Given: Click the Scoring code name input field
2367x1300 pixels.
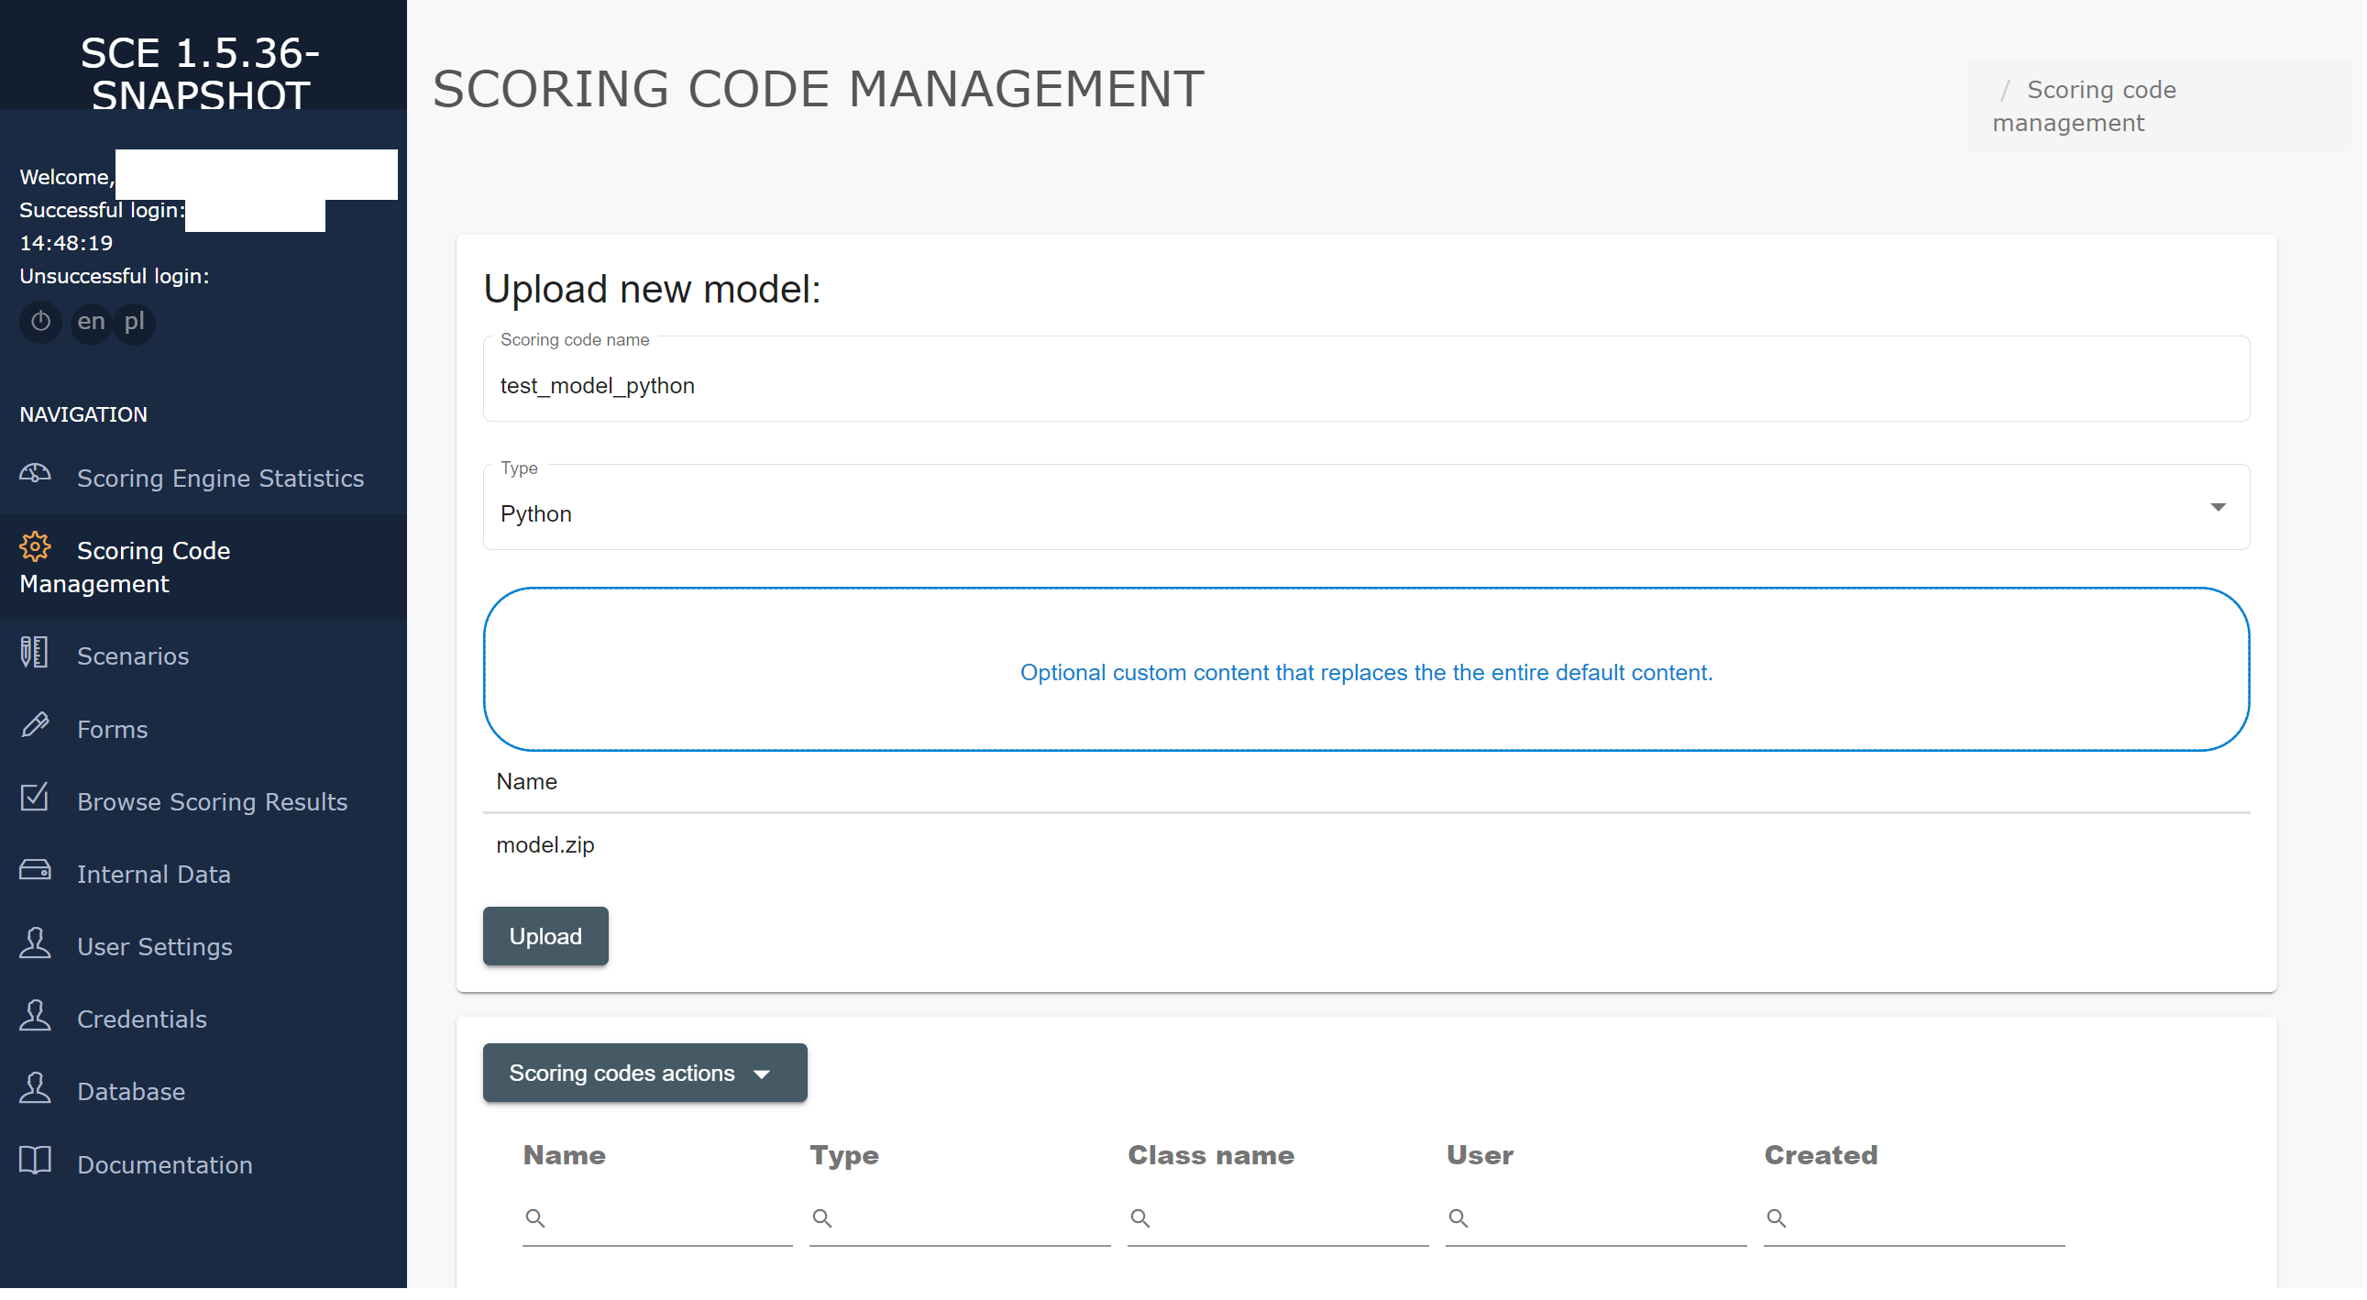Looking at the screenshot, I should tap(1367, 386).
